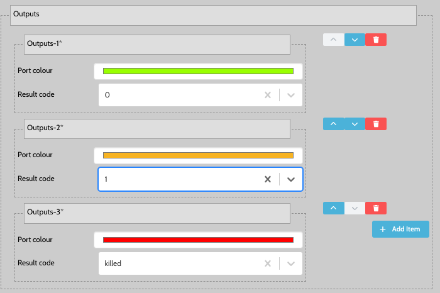440x293 pixels.
Task: Select the Outputs-2 title bar
Action: (157, 128)
